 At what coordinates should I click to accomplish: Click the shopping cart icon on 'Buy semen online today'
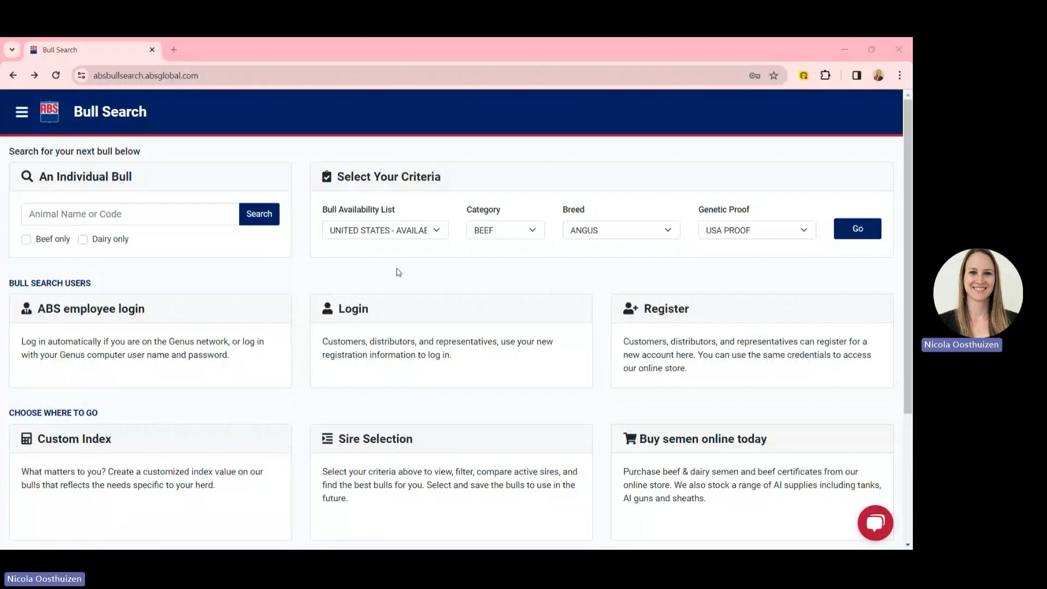tap(629, 438)
